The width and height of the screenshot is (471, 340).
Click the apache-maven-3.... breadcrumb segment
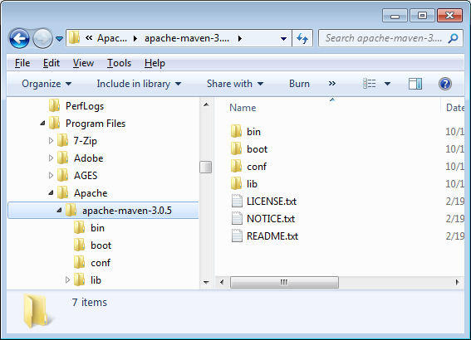pos(187,38)
